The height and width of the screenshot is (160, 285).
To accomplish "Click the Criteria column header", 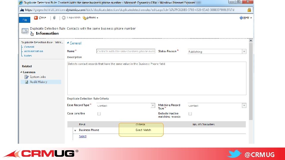I will pyautogui.click(x=140, y=124).
